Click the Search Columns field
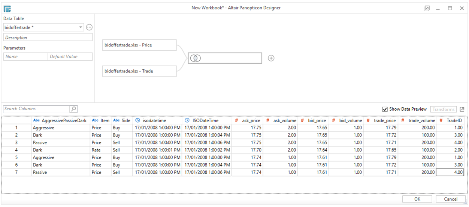469x207 pixels. [36, 109]
